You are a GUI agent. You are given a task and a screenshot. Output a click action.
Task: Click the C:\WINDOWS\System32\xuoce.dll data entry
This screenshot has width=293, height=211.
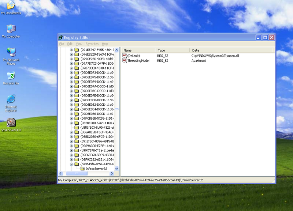215,56
